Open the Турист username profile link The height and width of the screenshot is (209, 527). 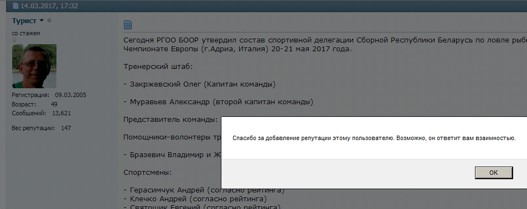(x=24, y=21)
